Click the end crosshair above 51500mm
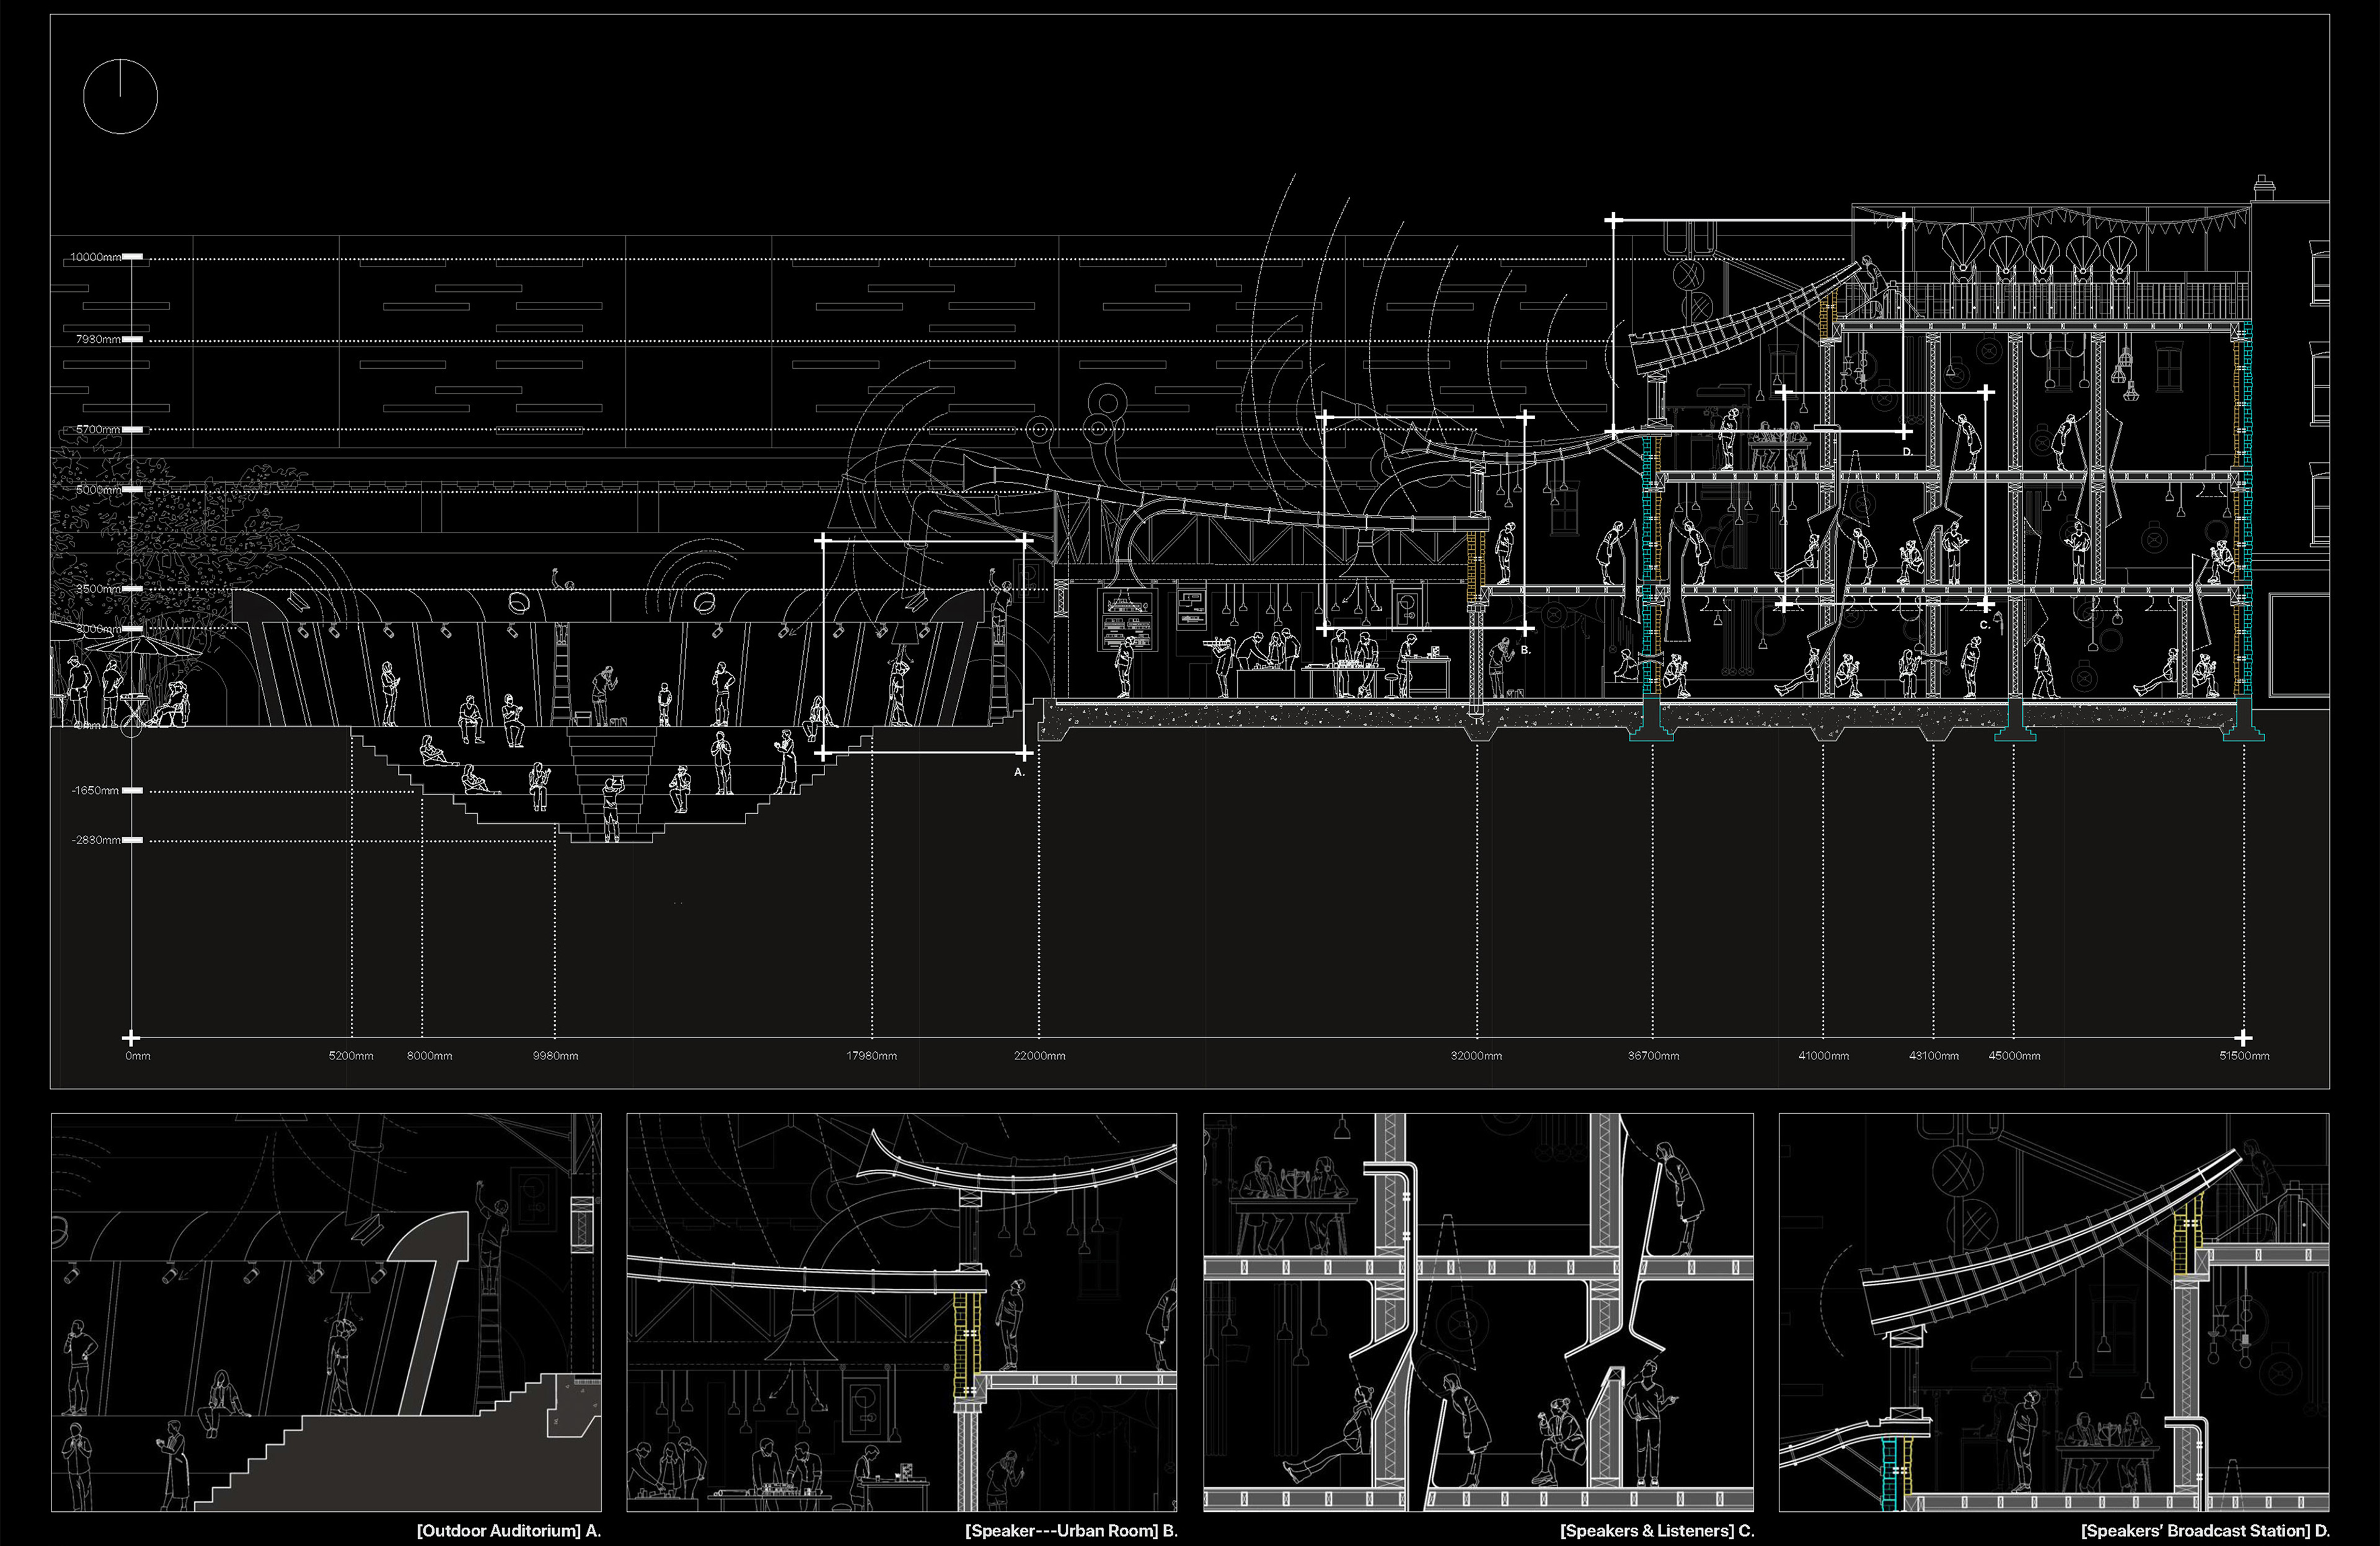This screenshot has width=2380, height=1546. tap(2243, 1038)
